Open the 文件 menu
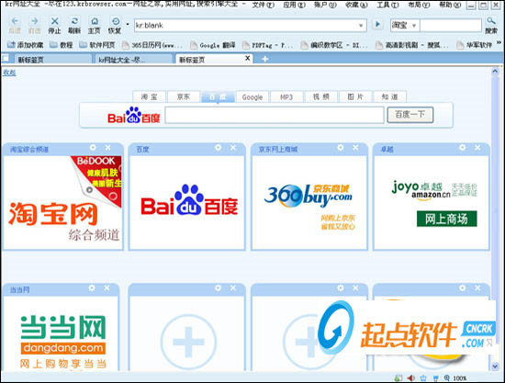This screenshot has height=383, width=505. coord(264,5)
